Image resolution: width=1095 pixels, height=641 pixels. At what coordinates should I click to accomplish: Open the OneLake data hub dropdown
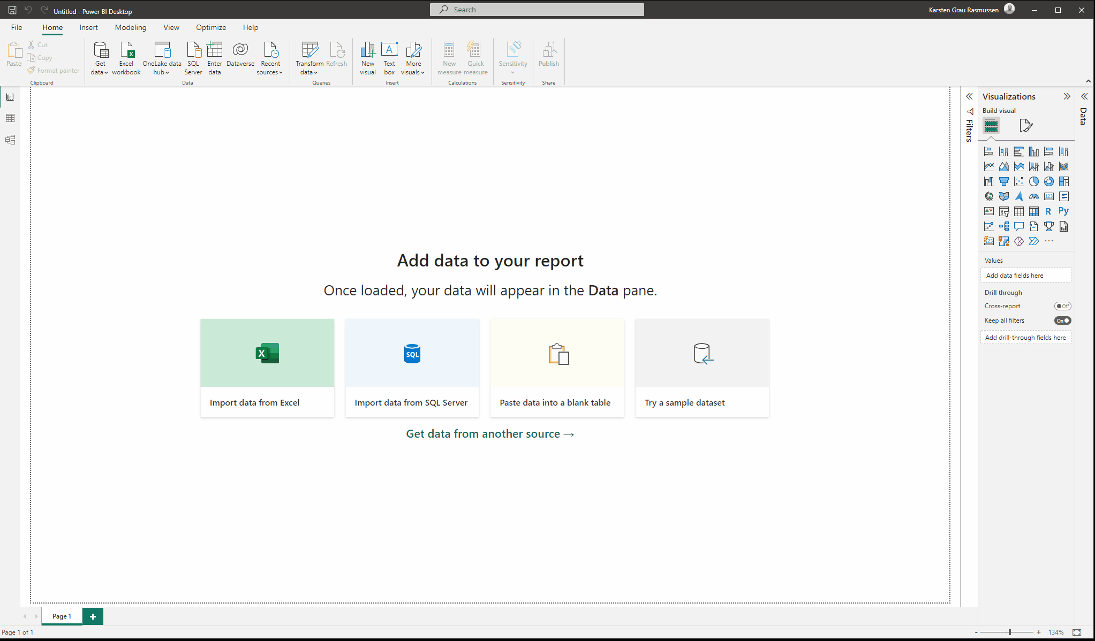point(162,58)
